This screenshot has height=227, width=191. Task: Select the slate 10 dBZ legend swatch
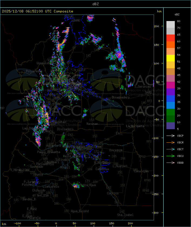click(x=170, y=126)
